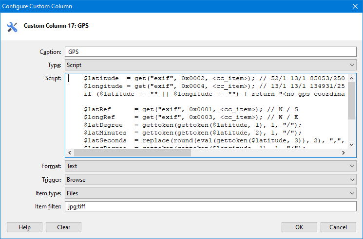The height and width of the screenshot is (239, 363).
Task: Click the Item filter label
Action: pos(48,206)
